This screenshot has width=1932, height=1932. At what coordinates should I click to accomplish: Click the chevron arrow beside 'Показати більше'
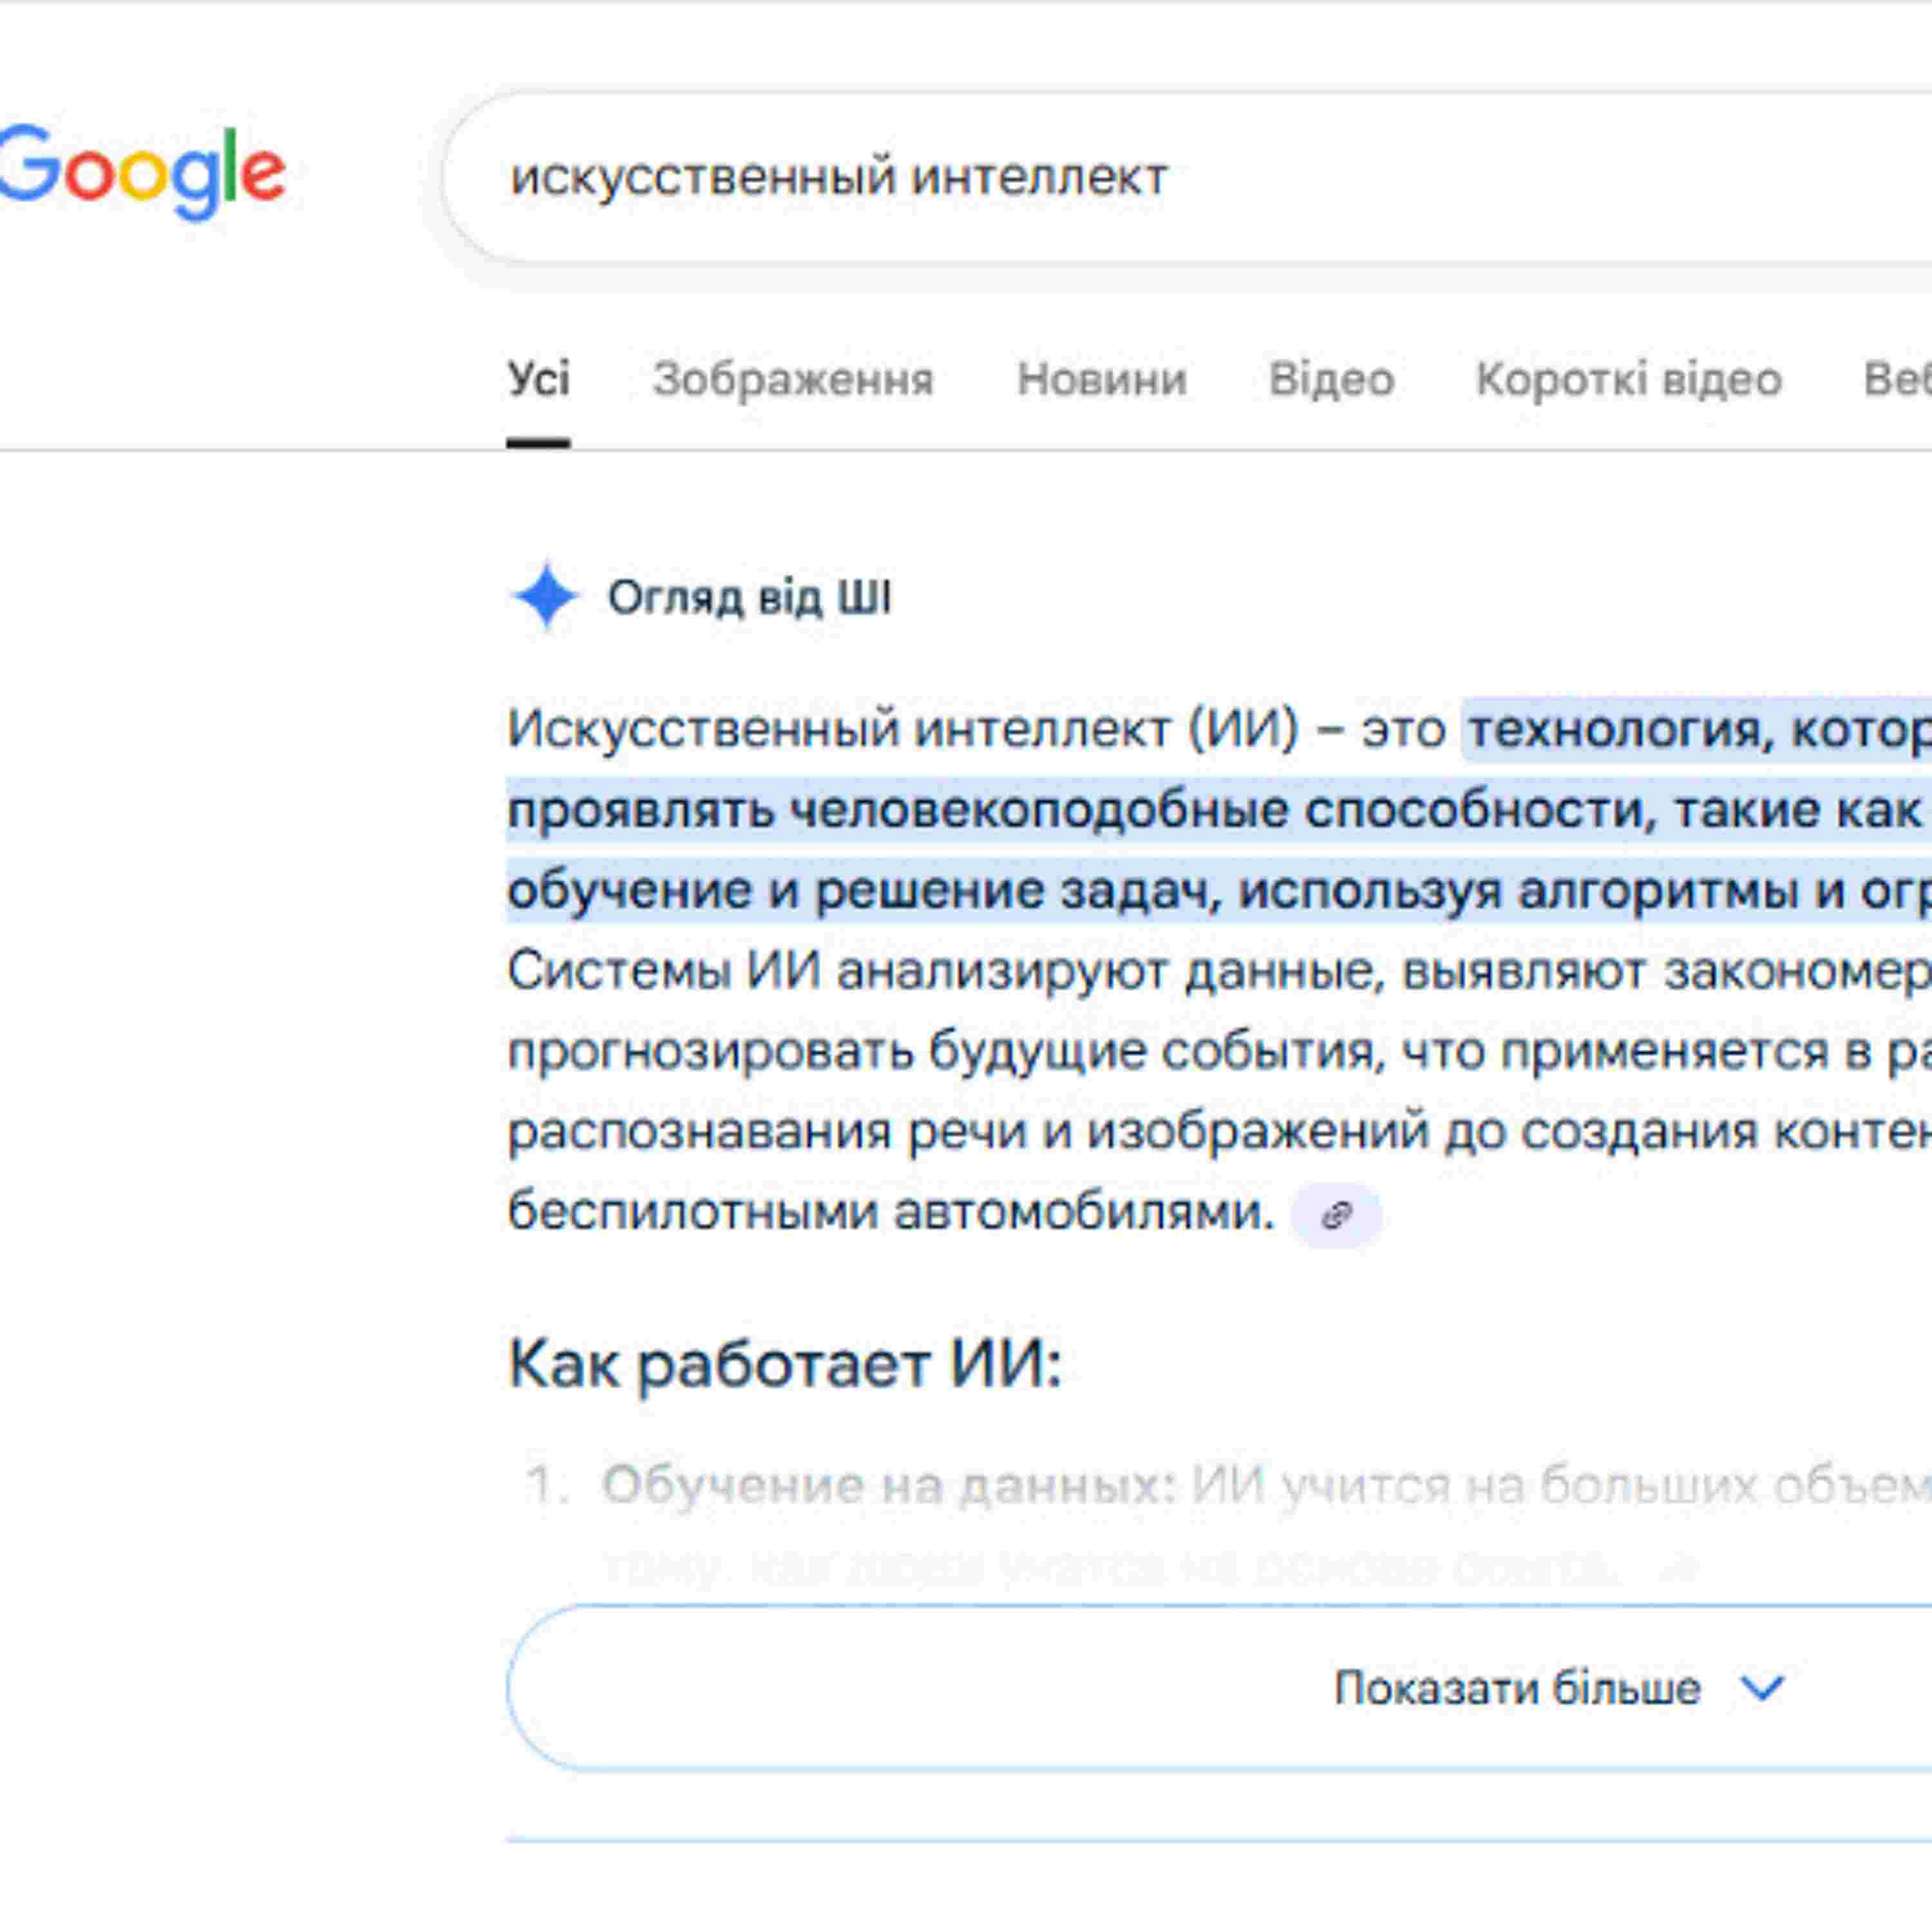point(1762,1689)
